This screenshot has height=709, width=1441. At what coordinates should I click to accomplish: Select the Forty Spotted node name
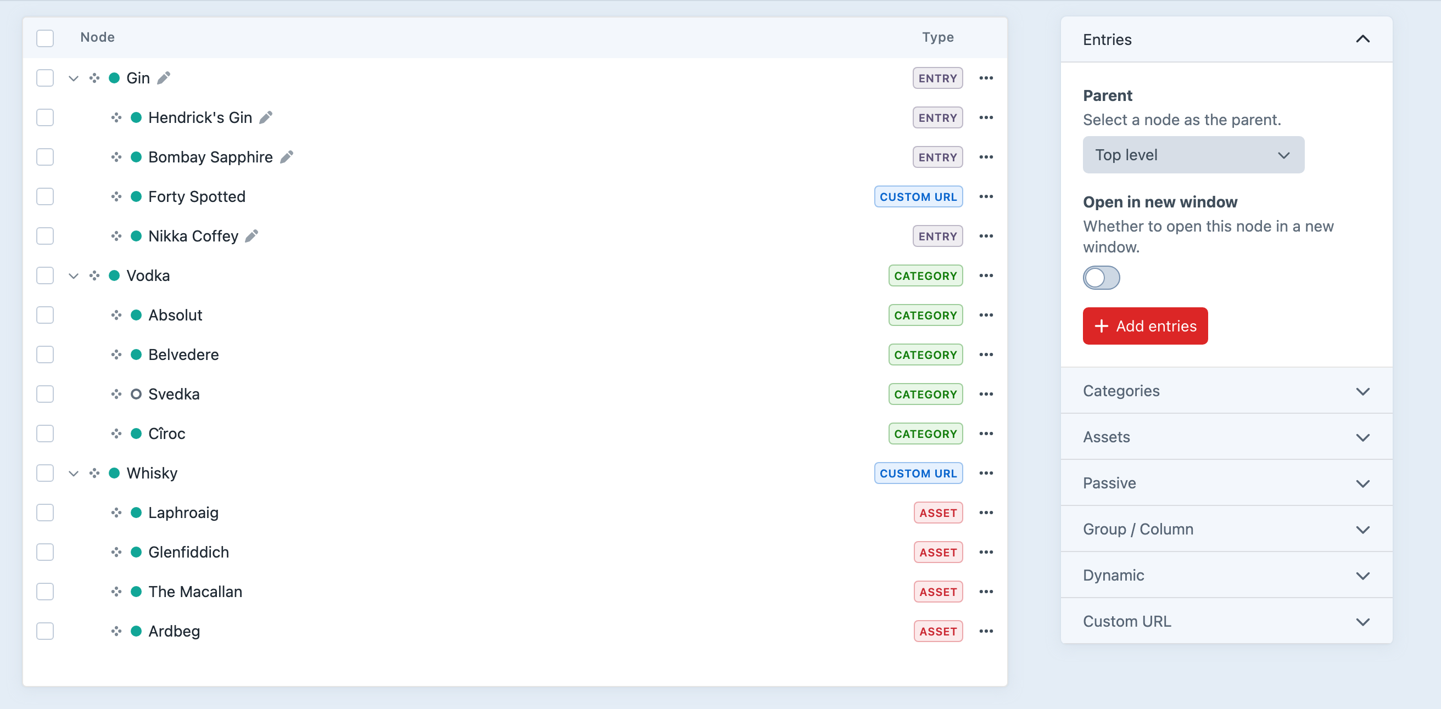[197, 196]
